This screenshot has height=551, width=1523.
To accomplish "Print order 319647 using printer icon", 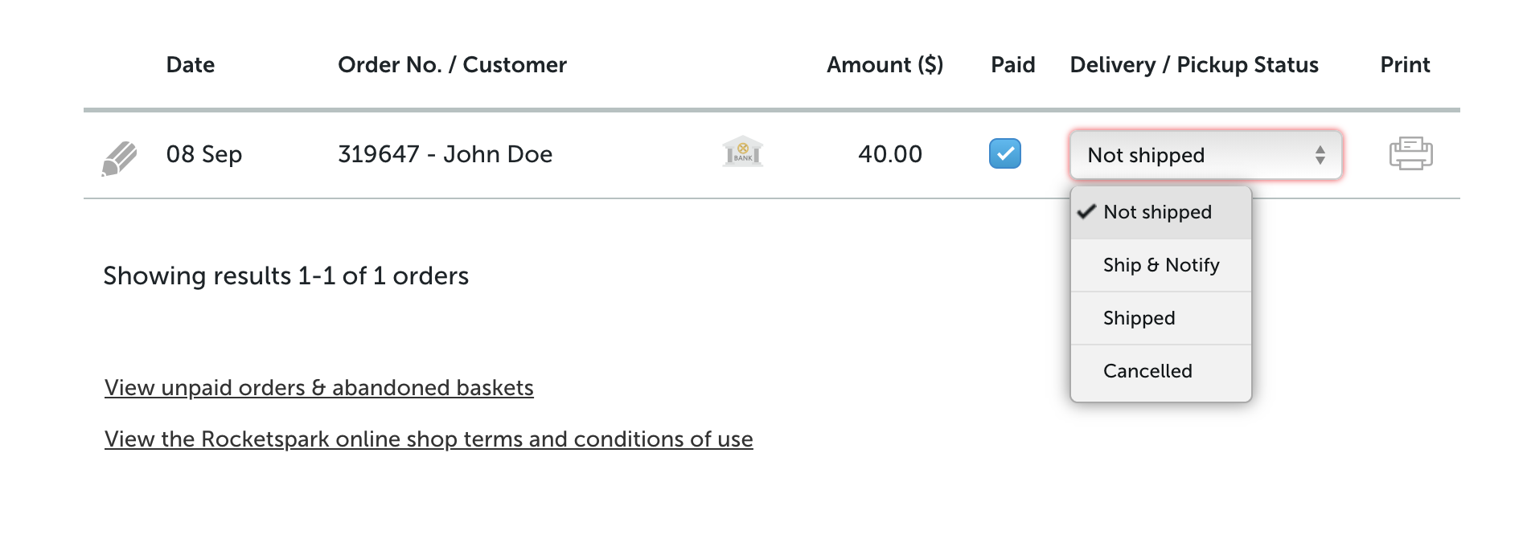I will click(x=1411, y=153).
